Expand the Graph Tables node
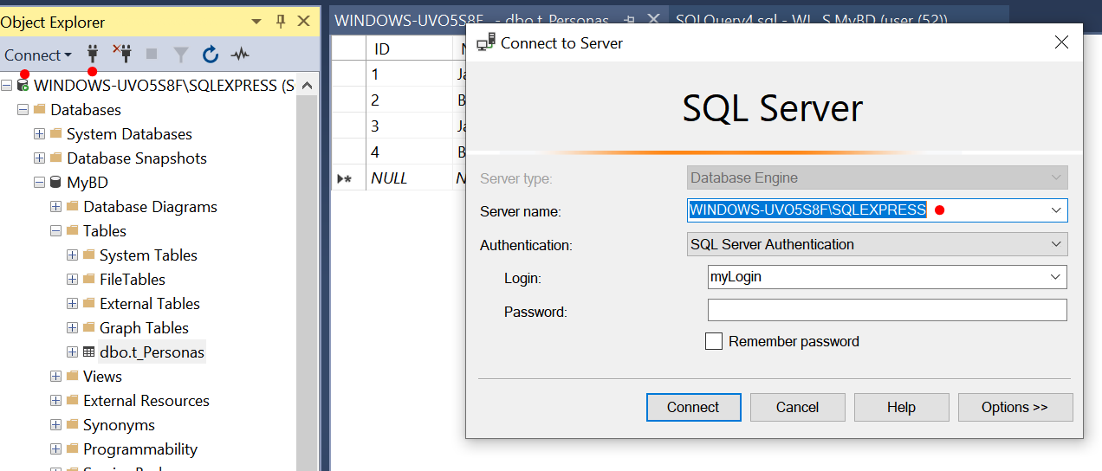The height and width of the screenshot is (471, 1102). pos(72,328)
